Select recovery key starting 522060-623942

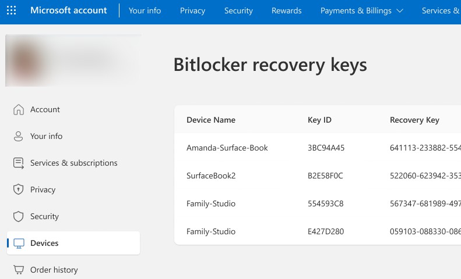425,176
